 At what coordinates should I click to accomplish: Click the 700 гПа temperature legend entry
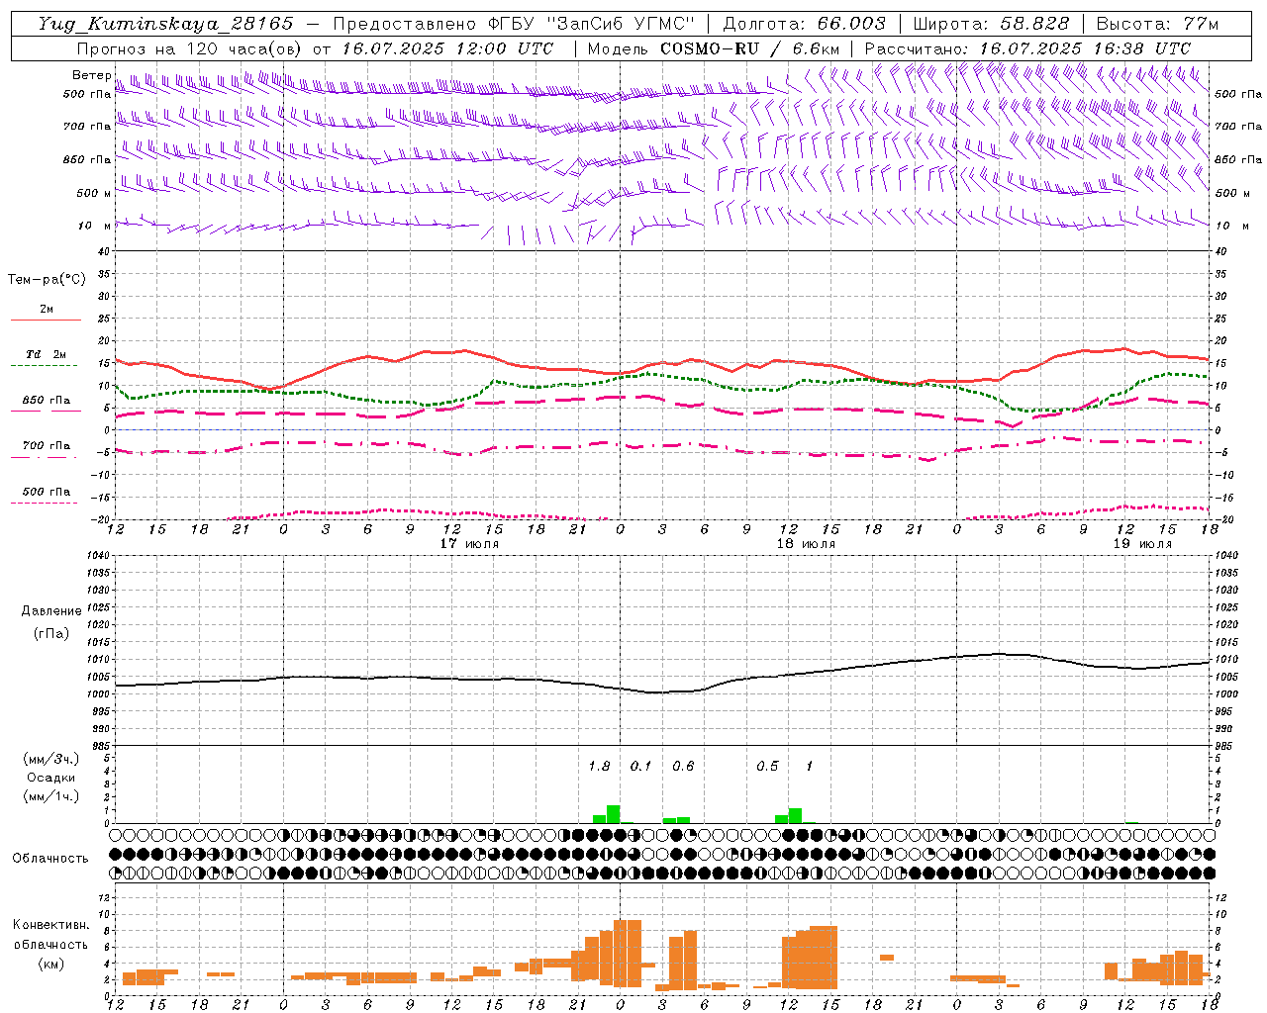coord(47,445)
